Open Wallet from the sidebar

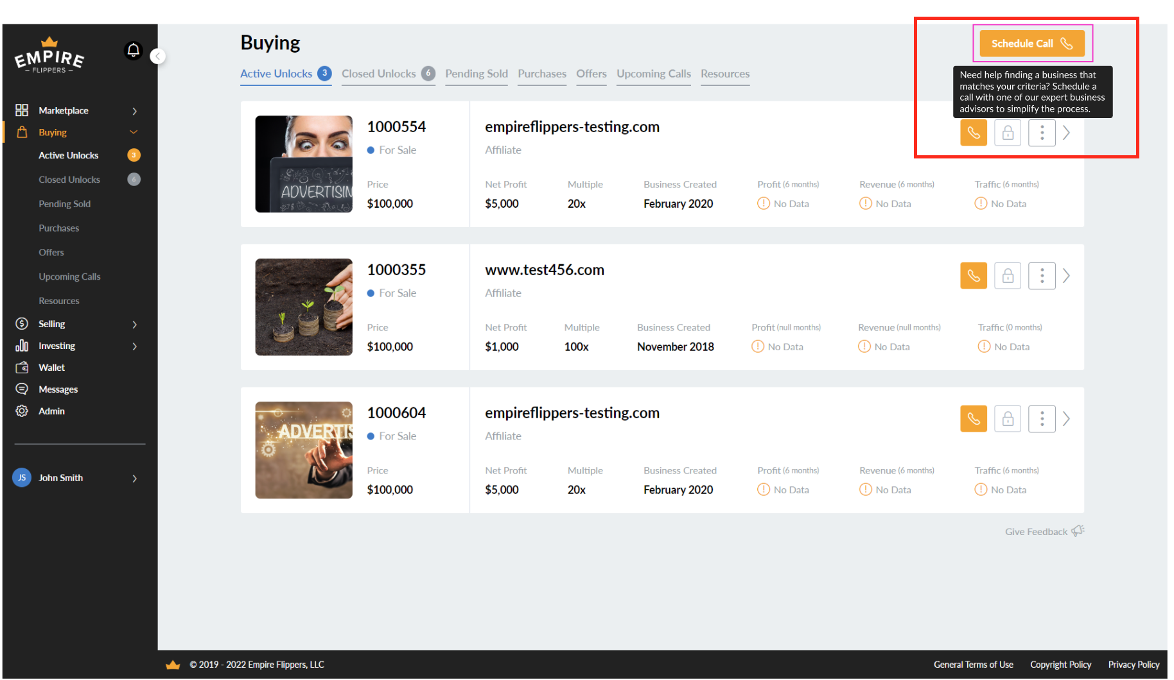click(x=51, y=368)
